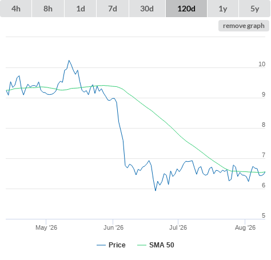
Task: Click the Jun '26 axis label
Action: 113,227
